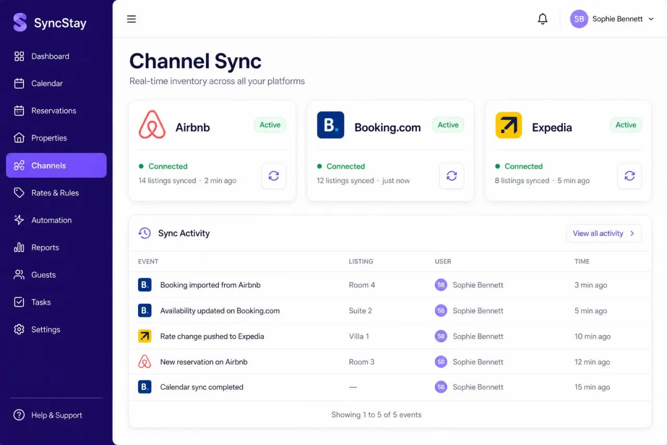Open notifications bell
Image resolution: width=667 pixels, height=445 pixels.
click(542, 19)
